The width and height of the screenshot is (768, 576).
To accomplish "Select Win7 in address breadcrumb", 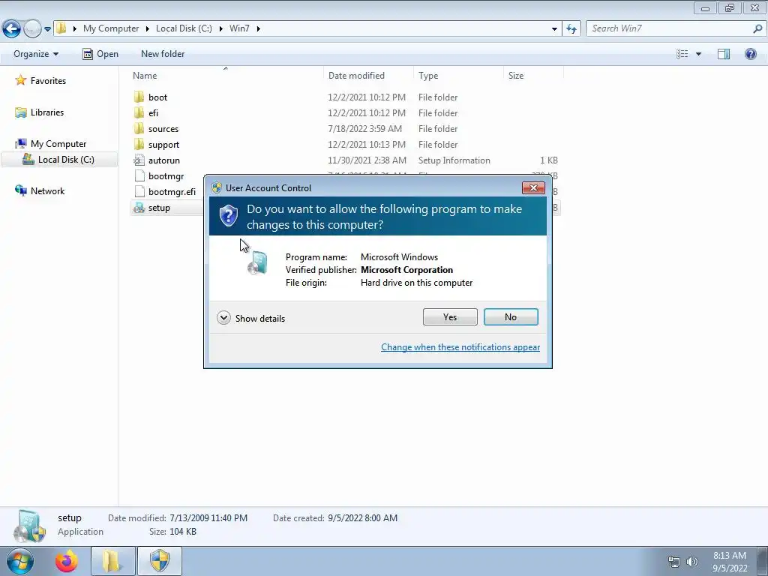I will coord(239,28).
